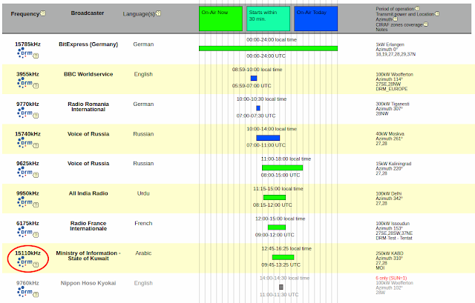
Task: Click the Frequency column header
Action: [25, 13]
